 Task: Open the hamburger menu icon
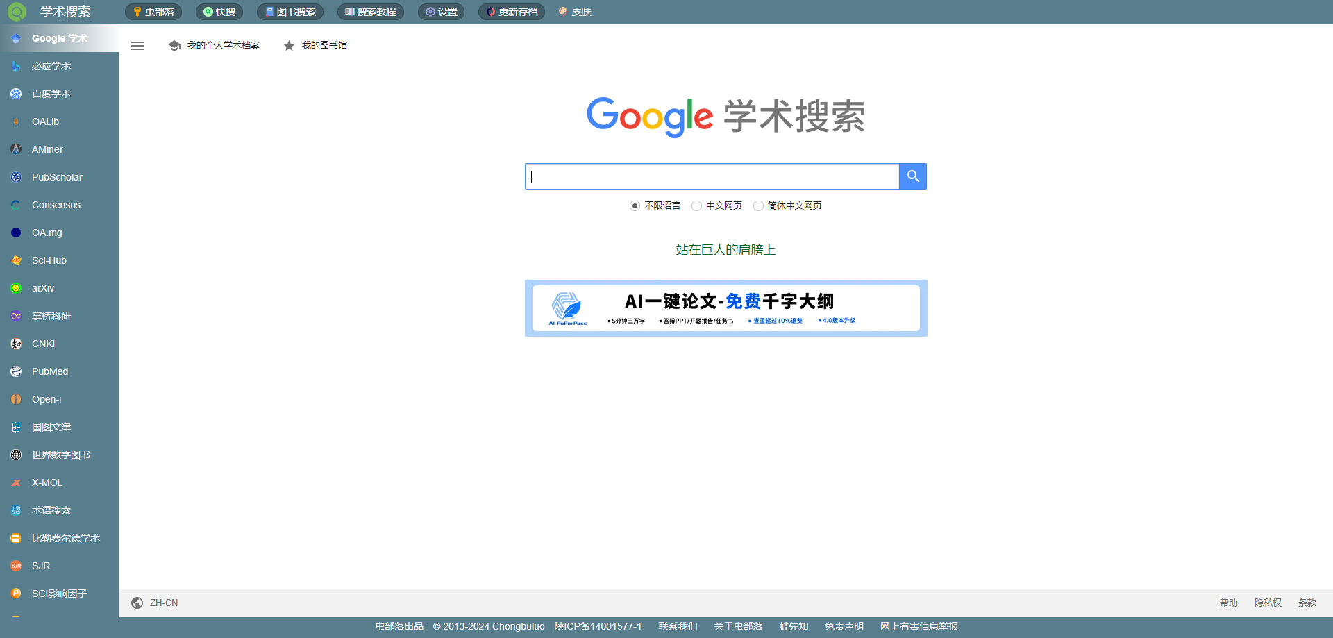click(138, 46)
